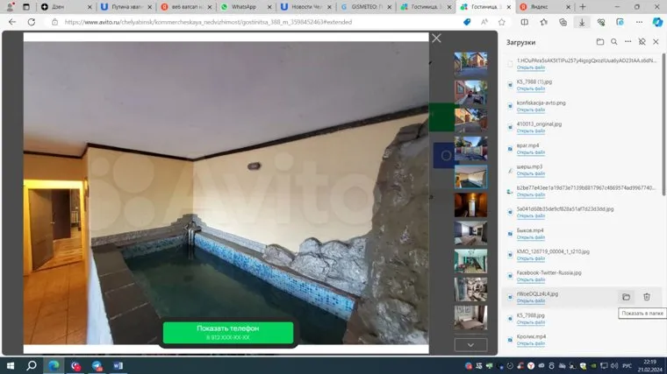Close the photo gallery overlay
The image size is (667, 374).
(436, 38)
